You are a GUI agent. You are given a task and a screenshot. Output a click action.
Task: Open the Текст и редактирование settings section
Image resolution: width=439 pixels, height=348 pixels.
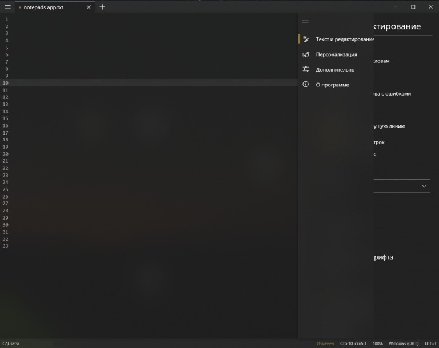pos(336,39)
